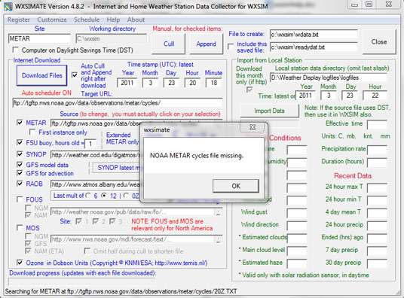Image resolution: width=404 pixels, height=298 pixels.
Task: Click the Local station data directory field
Action: [329, 78]
